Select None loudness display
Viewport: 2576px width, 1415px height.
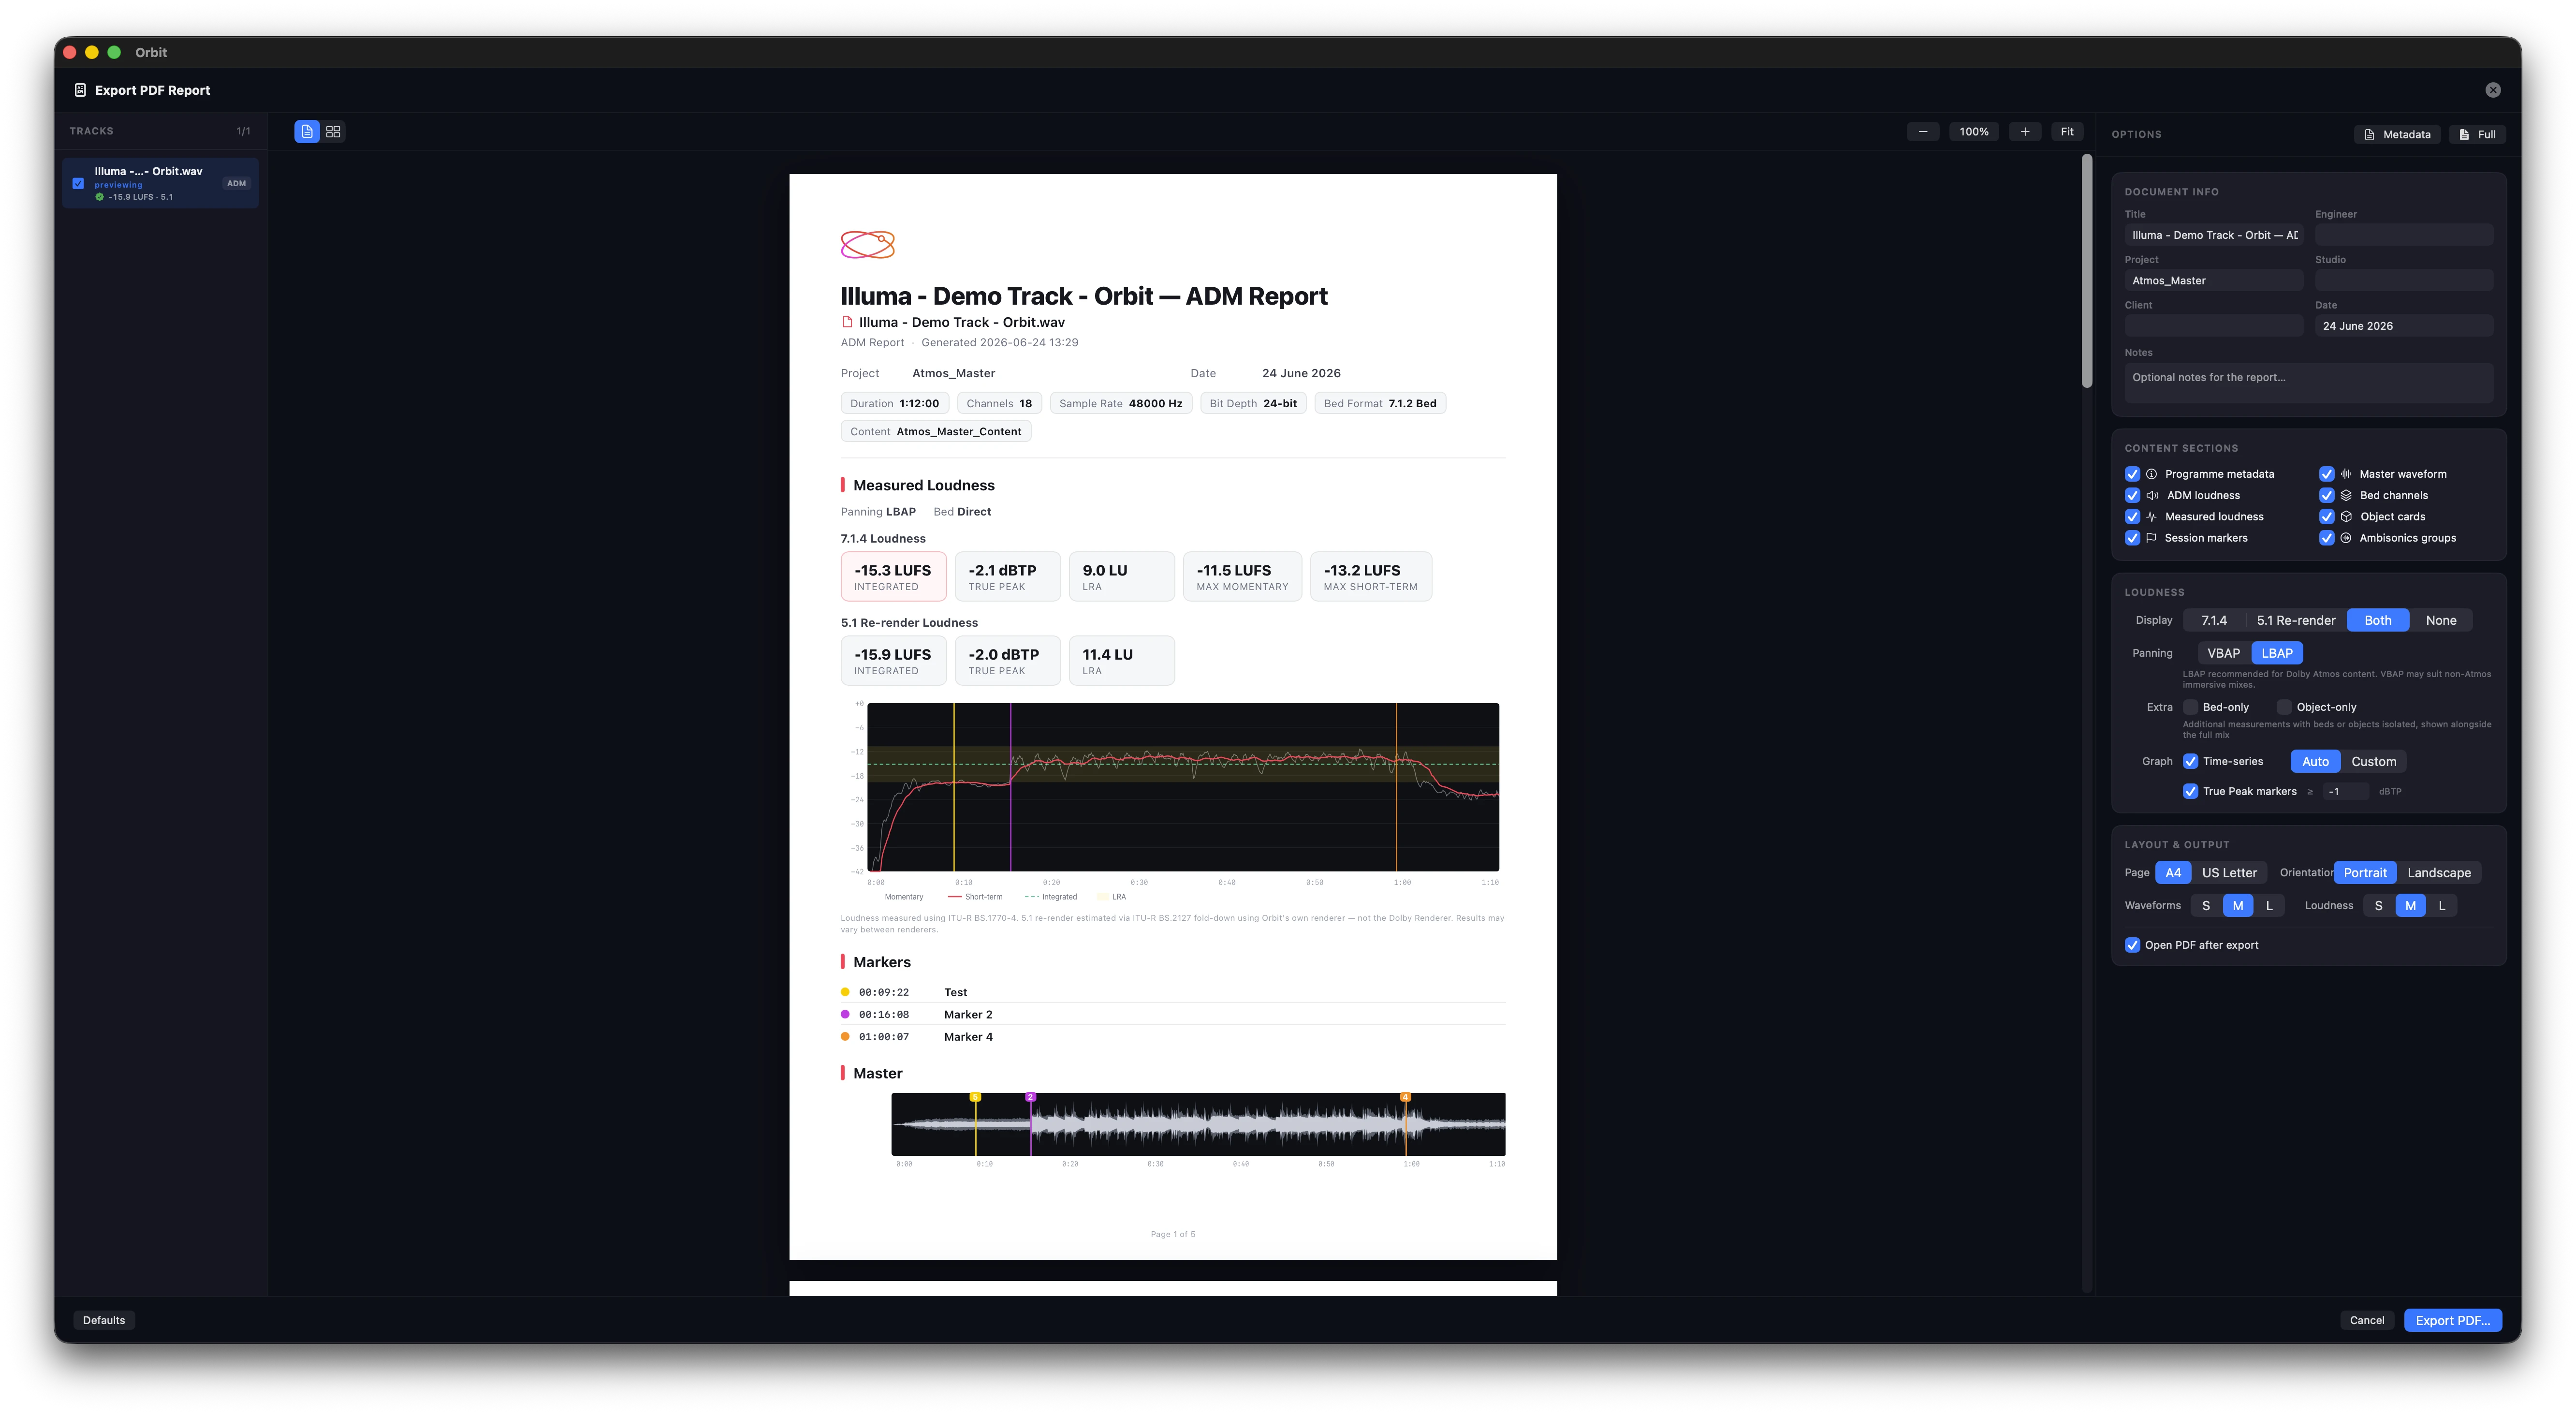click(x=2440, y=620)
